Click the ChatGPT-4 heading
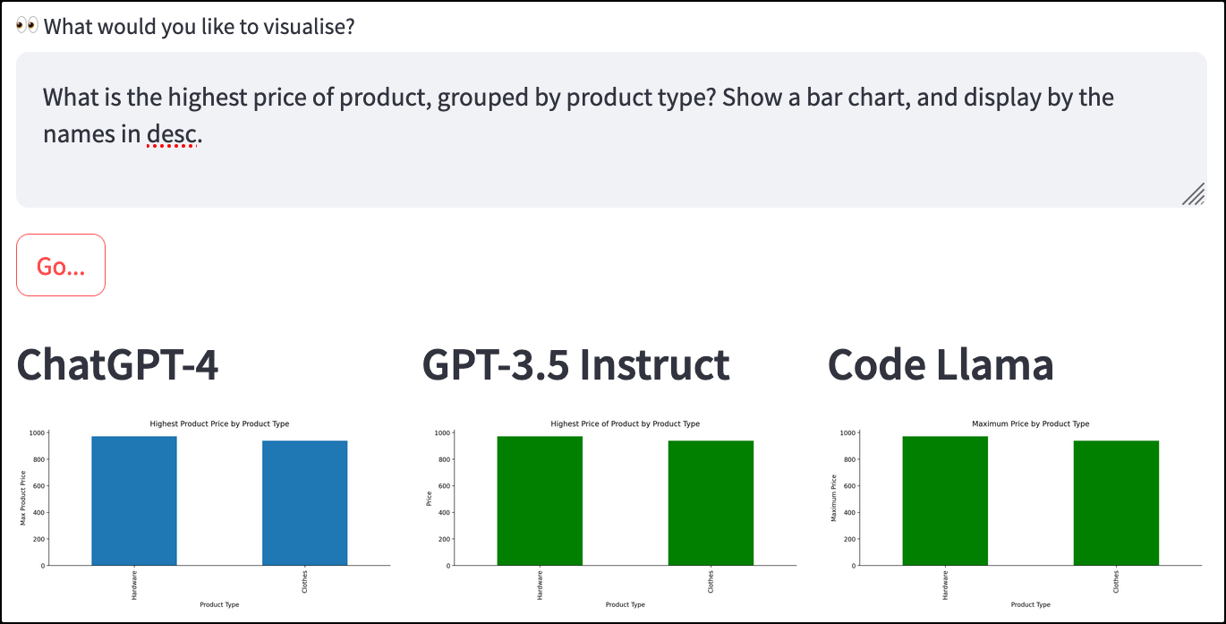Screen dimensions: 1226x624 coord(117,365)
